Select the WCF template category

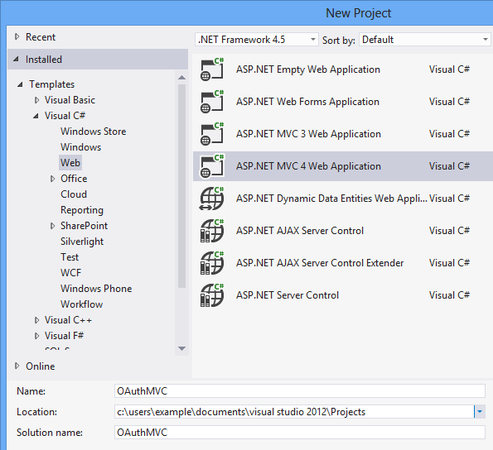tap(70, 273)
